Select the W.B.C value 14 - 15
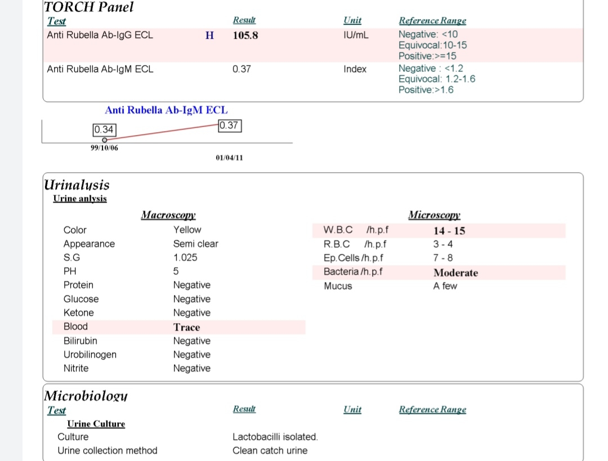Image resolution: width=608 pixels, height=461 pixels. click(x=449, y=231)
